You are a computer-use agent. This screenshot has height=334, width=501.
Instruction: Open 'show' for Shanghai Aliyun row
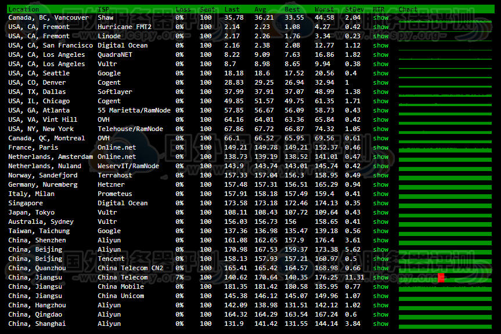pos(381,323)
